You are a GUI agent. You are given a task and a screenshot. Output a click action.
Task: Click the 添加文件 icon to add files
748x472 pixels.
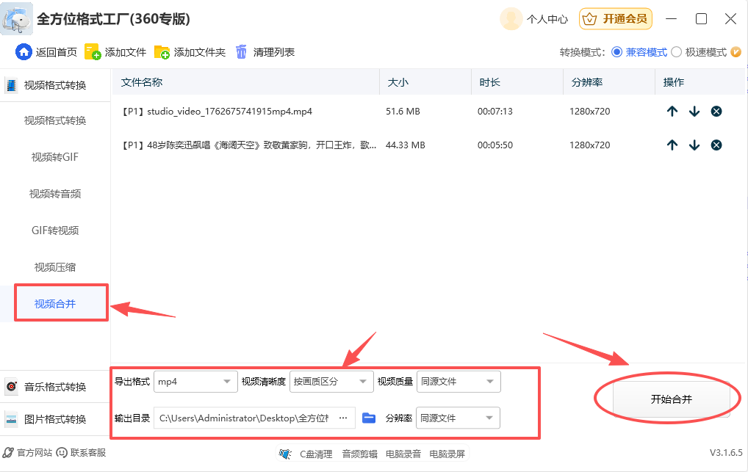click(93, 51)
